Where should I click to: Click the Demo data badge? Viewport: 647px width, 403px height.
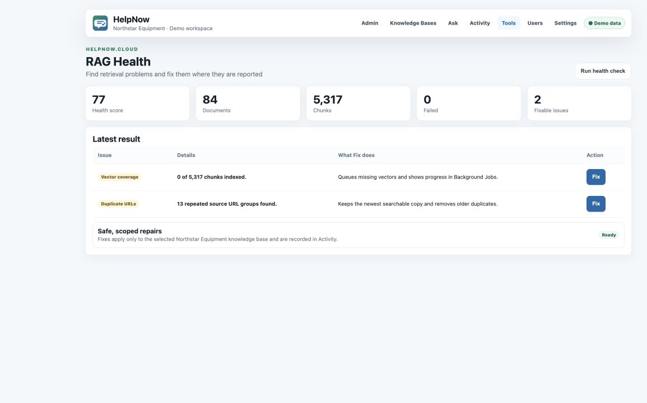[x=604, y=23]
